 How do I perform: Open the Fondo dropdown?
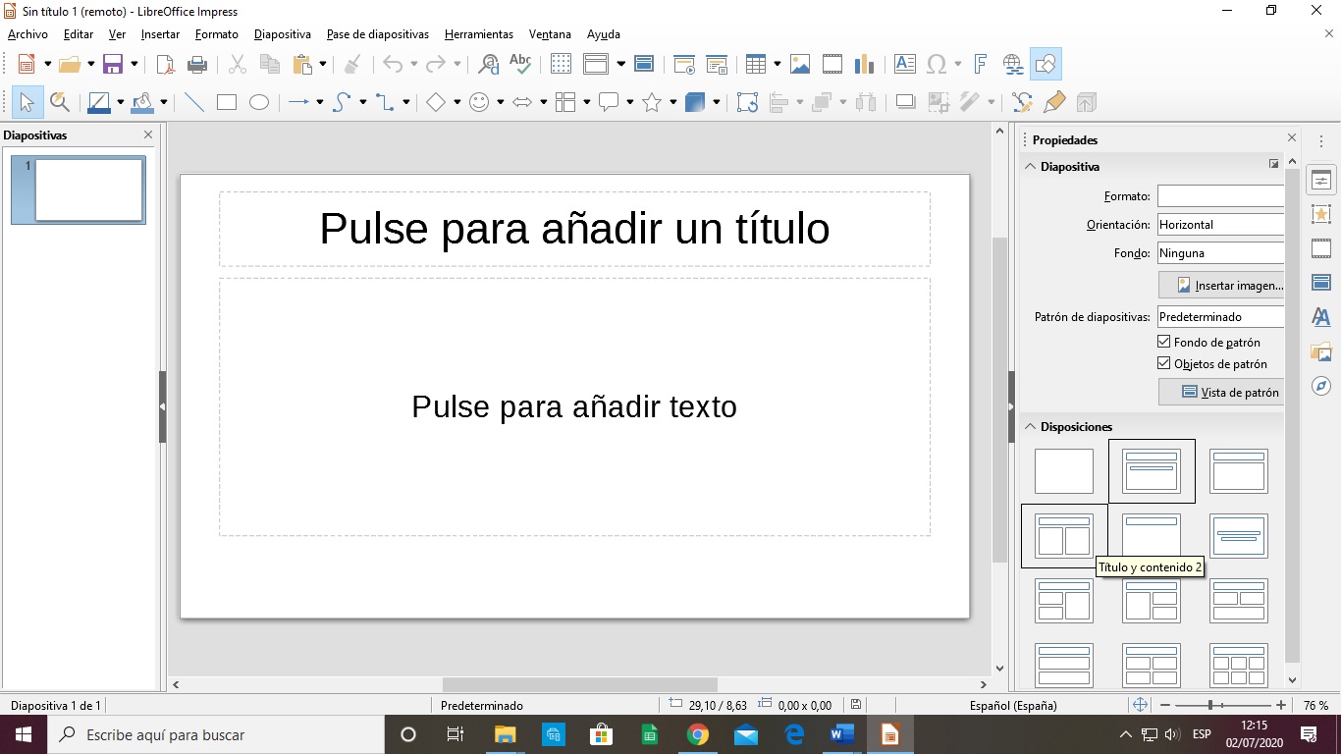(1220, 253)
